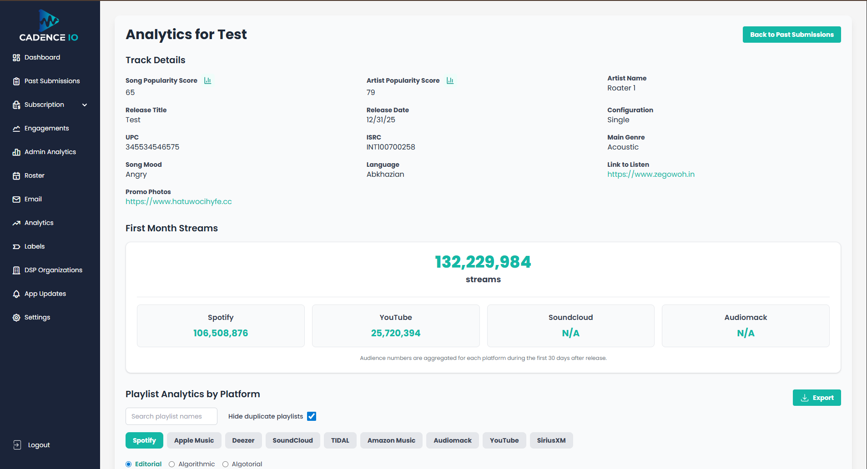867x469 pixels.
Task: Switch to the TIDAL tab
Action: [x=340, y=440]
